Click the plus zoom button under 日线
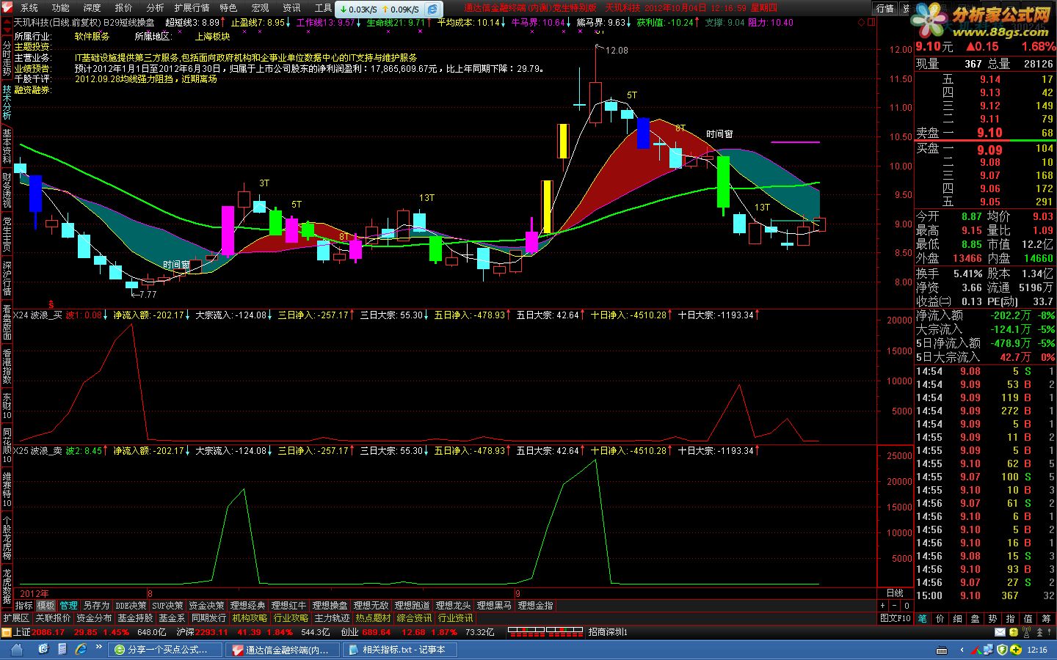The width and height of the screenshot is (1057, 660). 883,606
